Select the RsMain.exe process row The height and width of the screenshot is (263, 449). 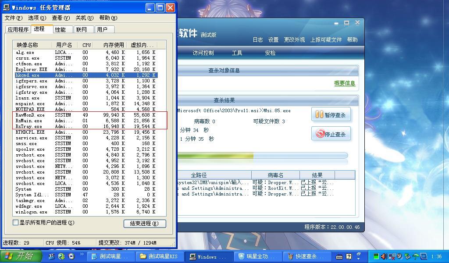pos(86,121)
